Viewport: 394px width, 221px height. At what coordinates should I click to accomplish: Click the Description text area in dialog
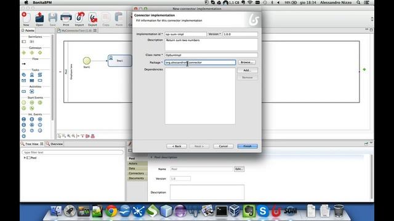(211, 44)
